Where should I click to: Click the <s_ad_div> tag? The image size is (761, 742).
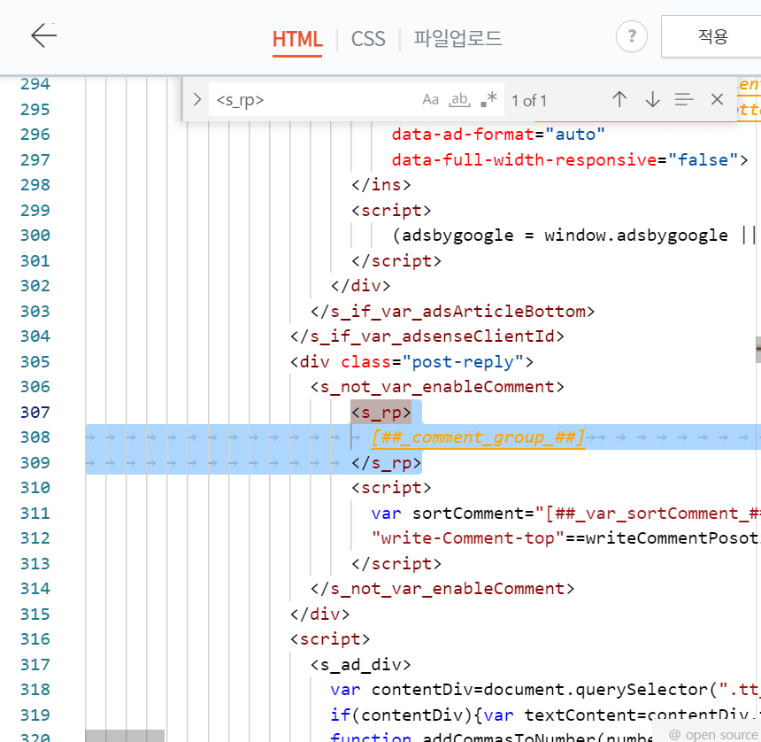361,665
